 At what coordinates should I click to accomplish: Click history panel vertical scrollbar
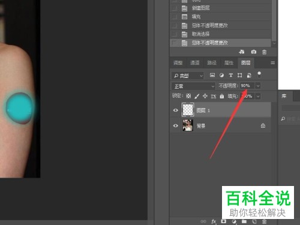(274, 20)
